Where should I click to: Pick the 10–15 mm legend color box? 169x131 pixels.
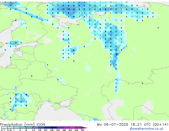[x=35, y=128]
